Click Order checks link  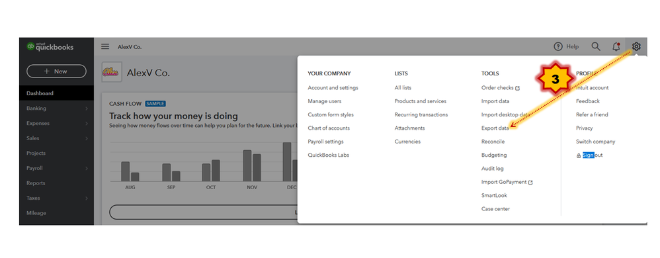point(497,87)
